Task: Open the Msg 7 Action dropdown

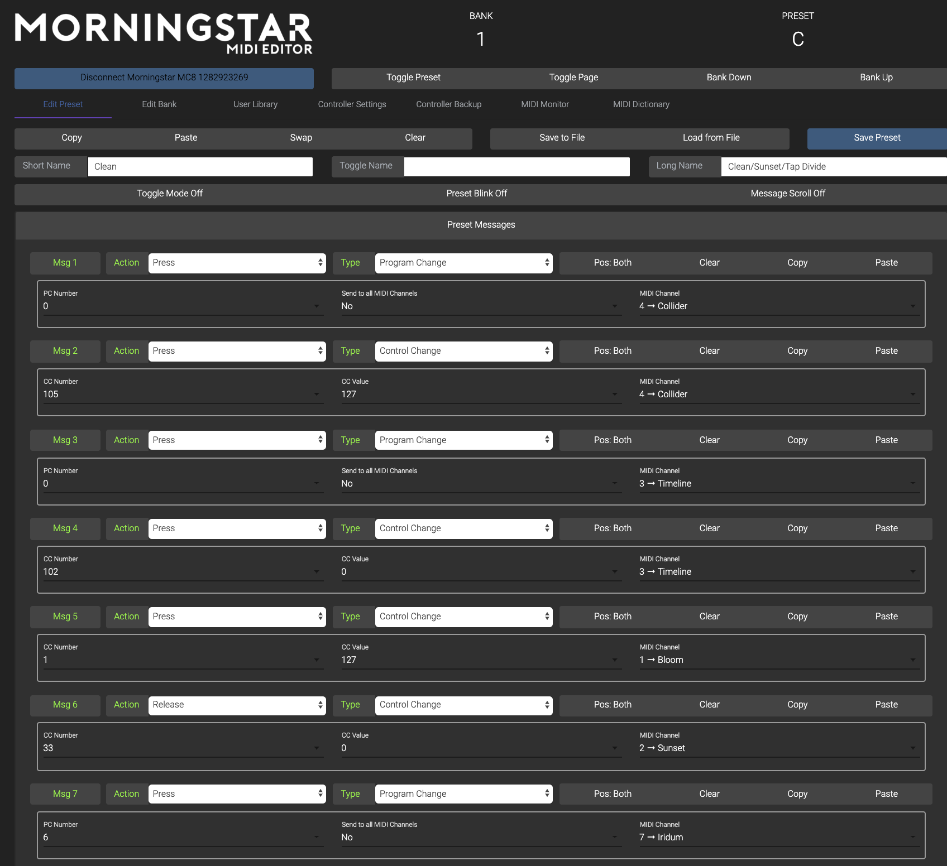Action: point(237,794)
